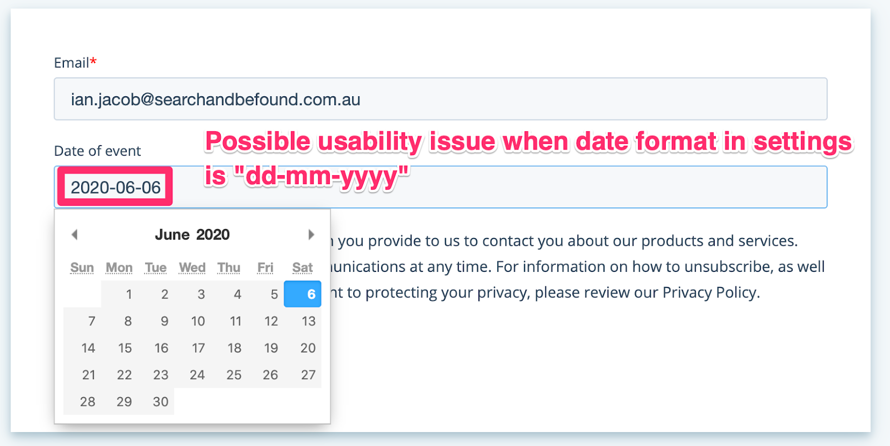Choose June 15 in the datepicker

click(125, 348)
